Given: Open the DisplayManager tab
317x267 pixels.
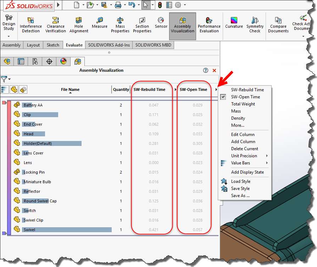Looking at the screenshot, I should click(63, 61).
